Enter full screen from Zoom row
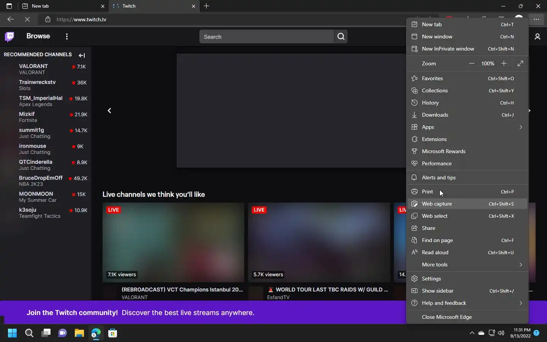 pos(520,63)
